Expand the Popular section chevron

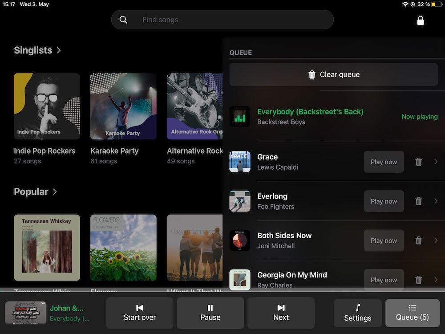click(55, 191)
